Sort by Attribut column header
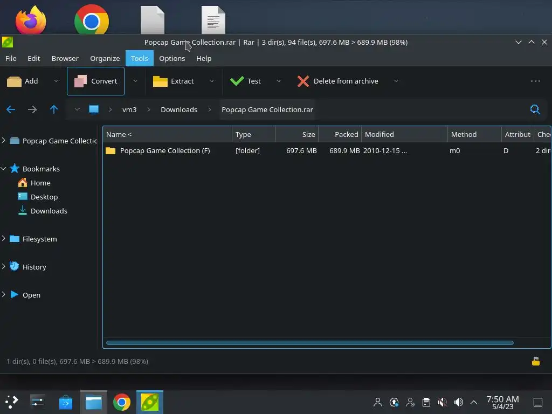This screenshot has width=552, height=414. (x=518, y=134)
